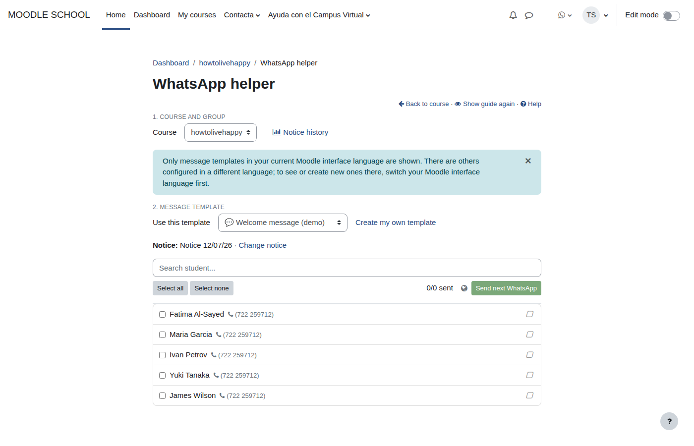Check the Maria Garcia checkbox
The image size is (694, 446).
[x=162, y=335]
